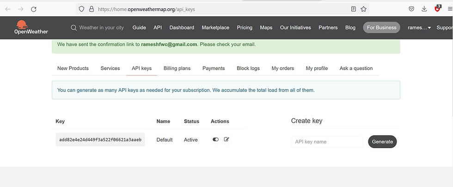Click the Active status cell

pos(190,139)
